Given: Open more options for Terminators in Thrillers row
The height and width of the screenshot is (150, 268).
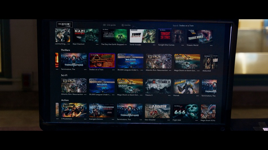Looking at the screenshot, I should click(85, 69).
